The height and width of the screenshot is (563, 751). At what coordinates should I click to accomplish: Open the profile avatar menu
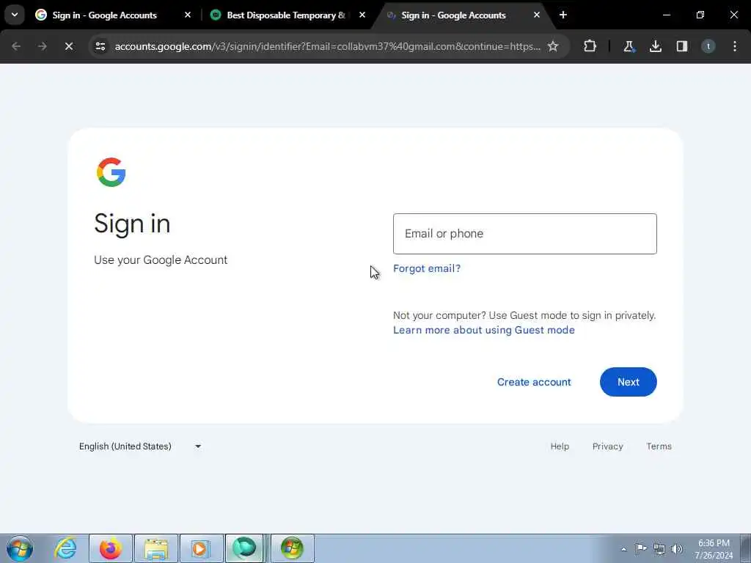pyautogui.click(x=708, y=46)
